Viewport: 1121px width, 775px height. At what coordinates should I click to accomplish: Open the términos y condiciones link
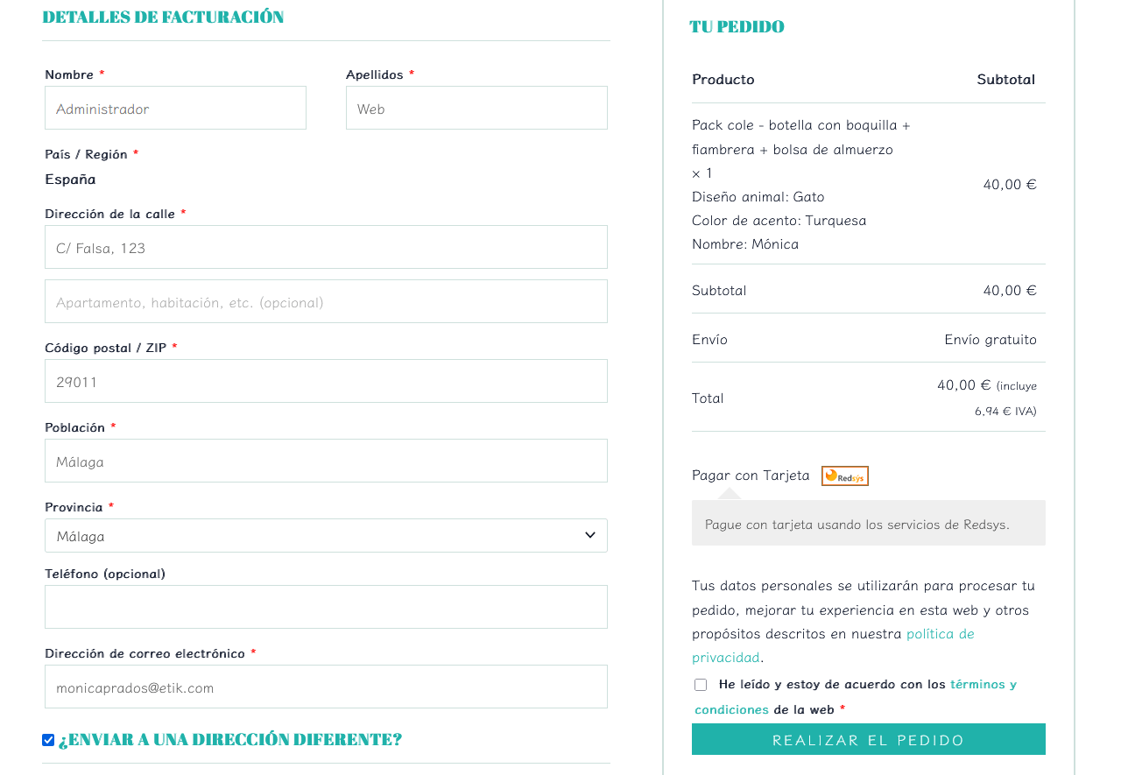tap(983, 684)
